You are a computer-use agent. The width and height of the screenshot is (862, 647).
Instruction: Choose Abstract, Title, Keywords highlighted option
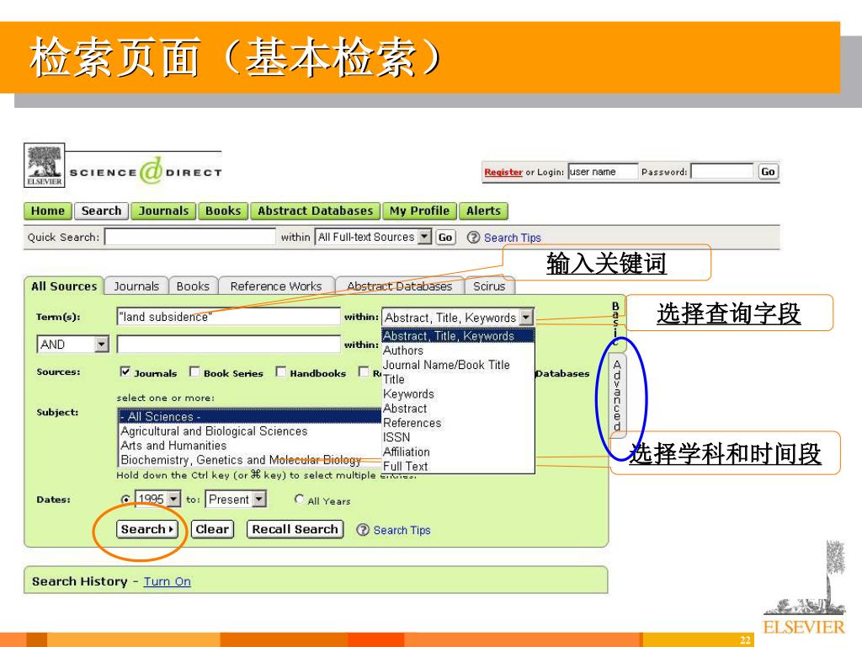[457, 335]
